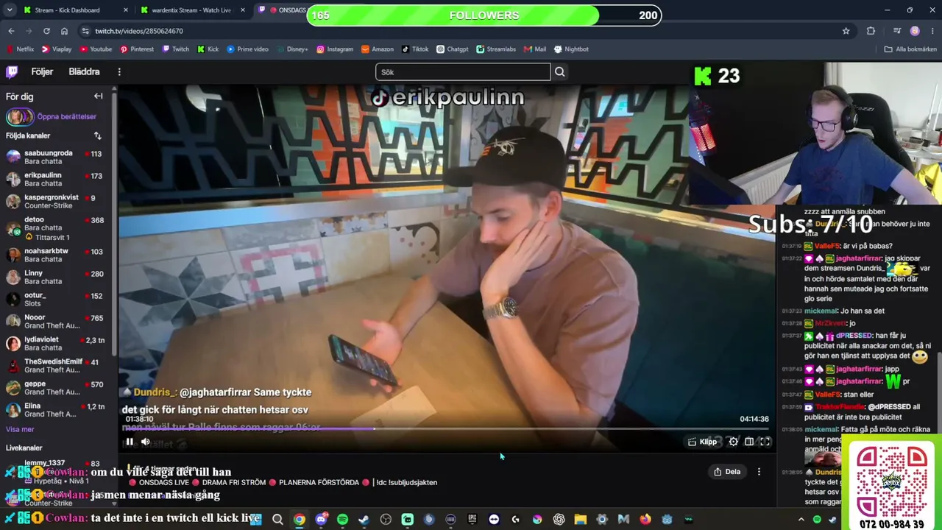Click the search magnifier button
942x530 pixels.
click(x=560, y=71)
